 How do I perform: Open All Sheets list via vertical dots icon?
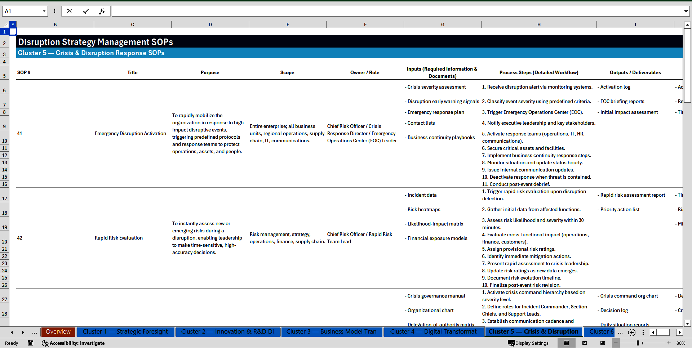[x=643, y=332]
